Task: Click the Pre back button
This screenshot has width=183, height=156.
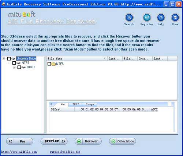Action: click(20, 141)
